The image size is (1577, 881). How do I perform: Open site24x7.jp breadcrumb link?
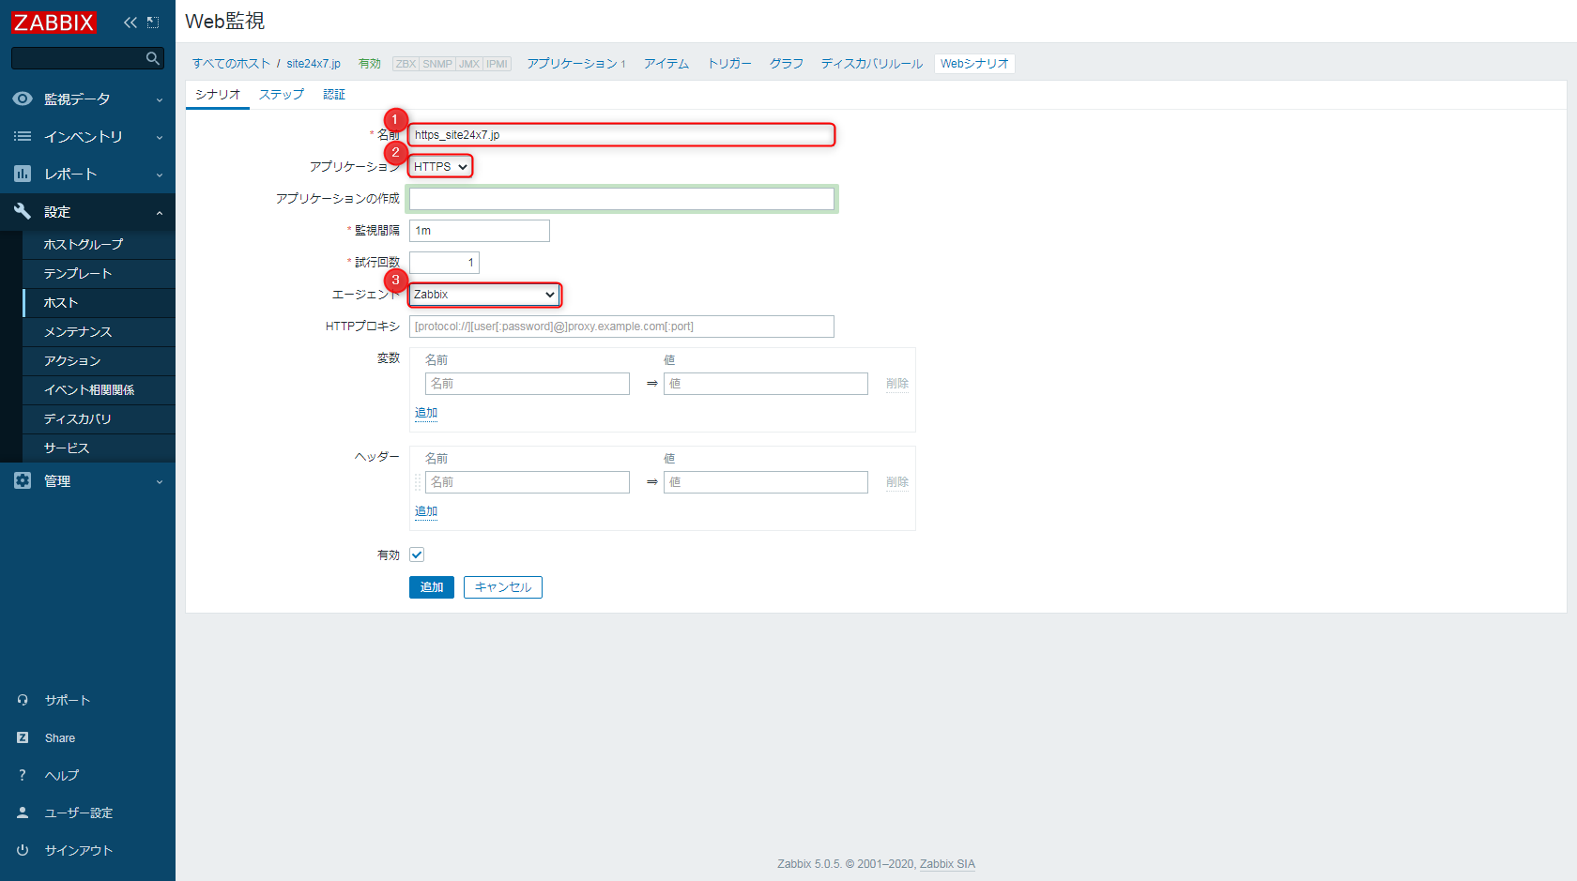(x=314, y=64)
